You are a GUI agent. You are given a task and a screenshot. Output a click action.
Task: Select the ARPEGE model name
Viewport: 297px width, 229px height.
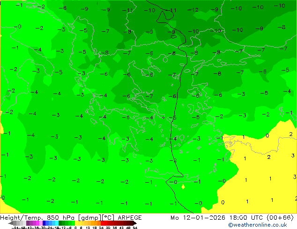130,218
